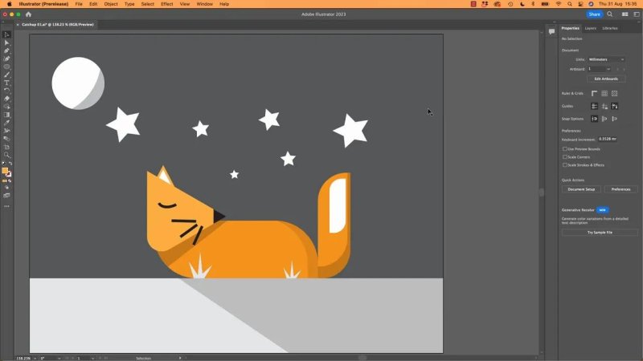Viewport: 643px width, 361px height.
Task: Click the Stroke swatch in the toolbar
Action: click(9, 174)
